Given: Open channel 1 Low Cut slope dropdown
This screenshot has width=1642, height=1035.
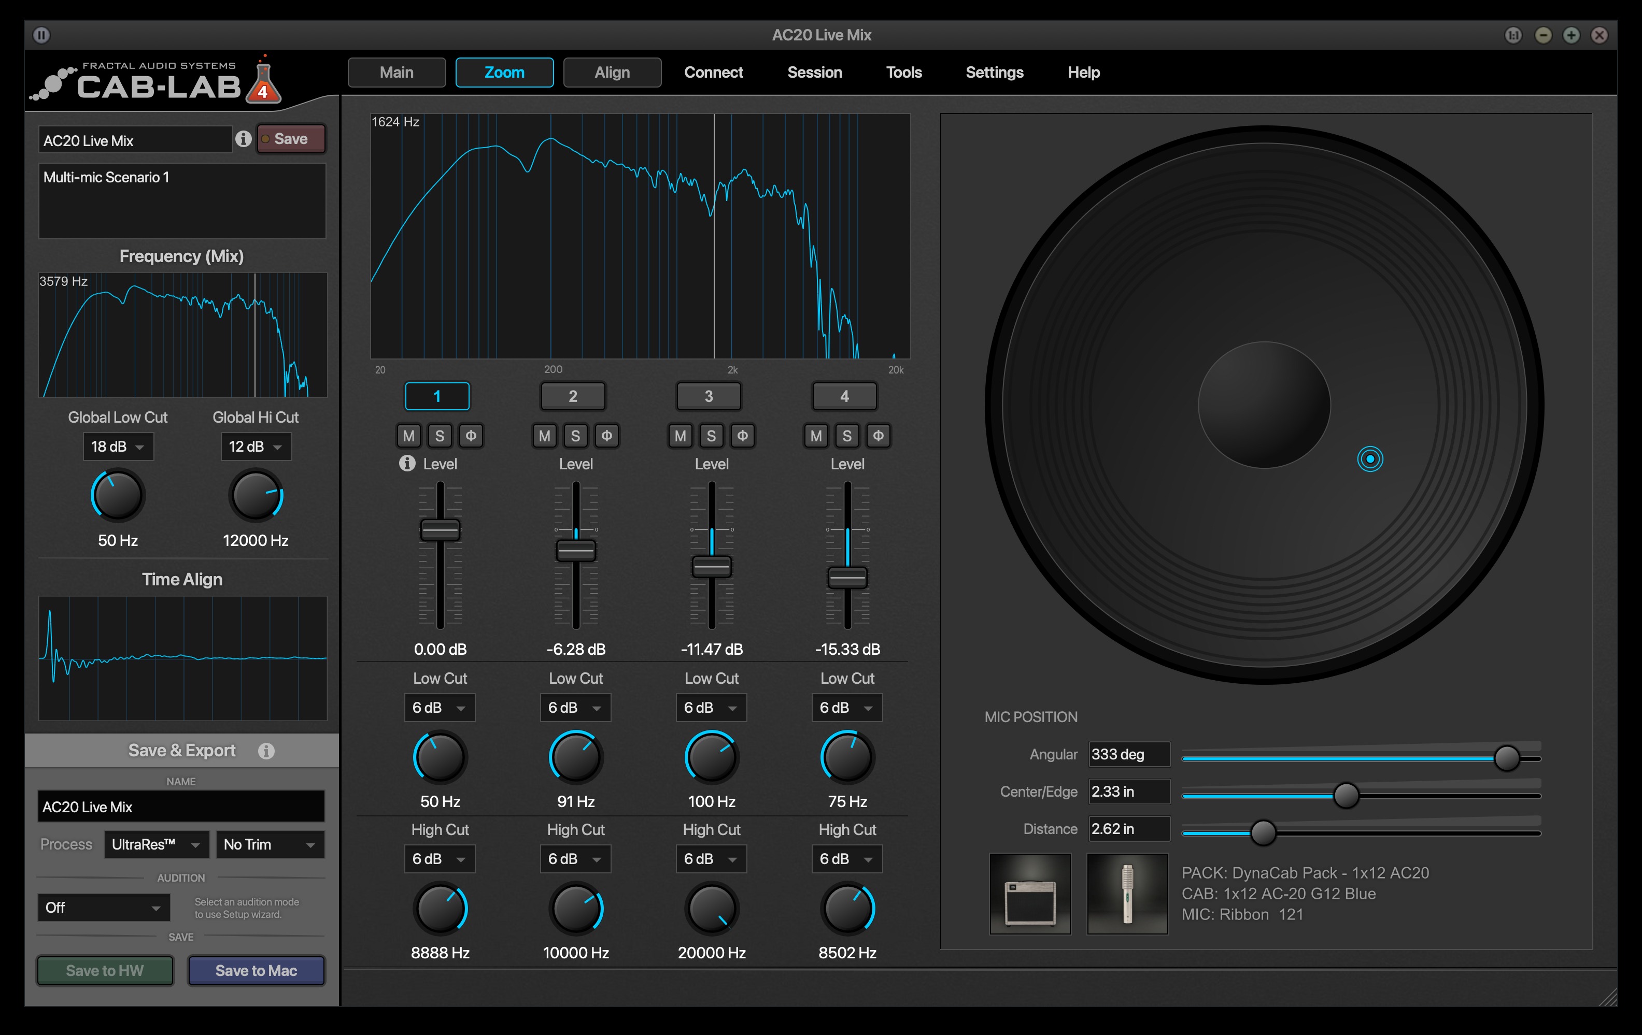Looking at the screenshot, I should (x=439, y=708).
